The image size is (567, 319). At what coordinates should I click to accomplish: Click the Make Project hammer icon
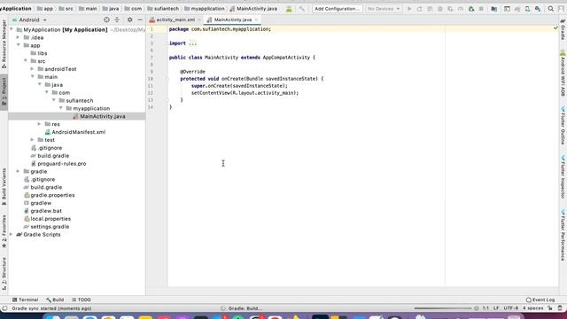coord(301,9)
